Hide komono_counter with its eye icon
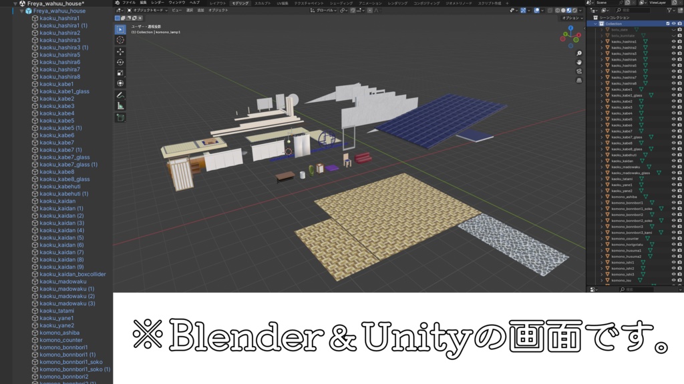 tap(673, 239)
